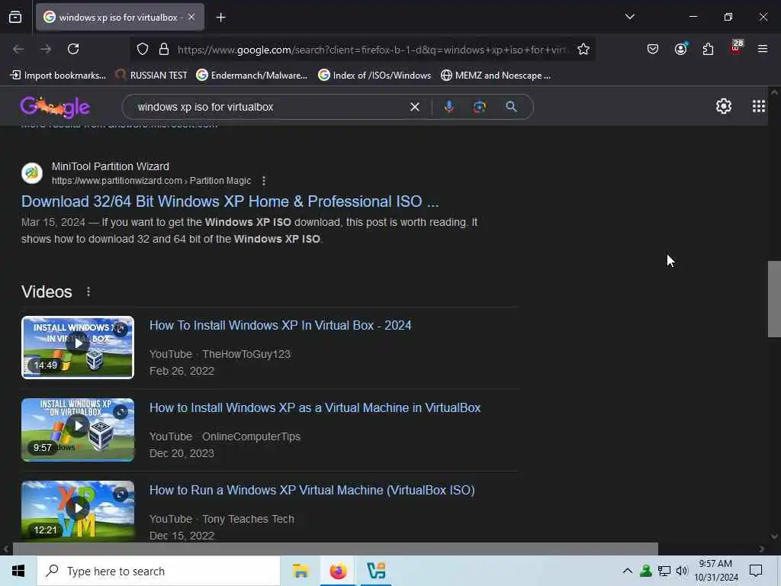The width and height of the screenshot is (781, 586).
Task: Open VirtualBox-like taskbar app icon
Action: tap(376, 571)
